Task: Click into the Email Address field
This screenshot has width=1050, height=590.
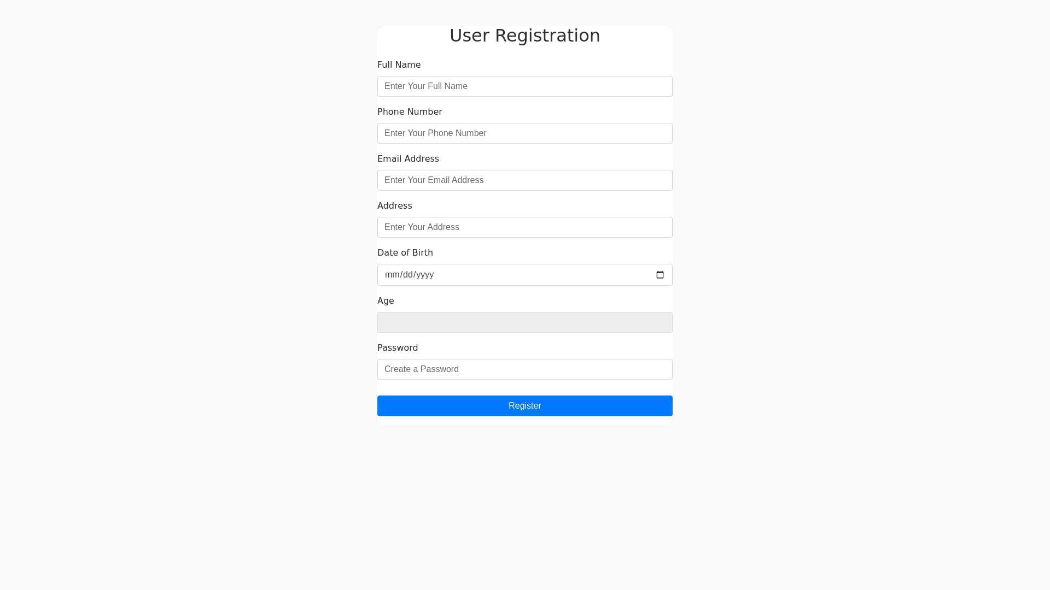Action: 524,180
